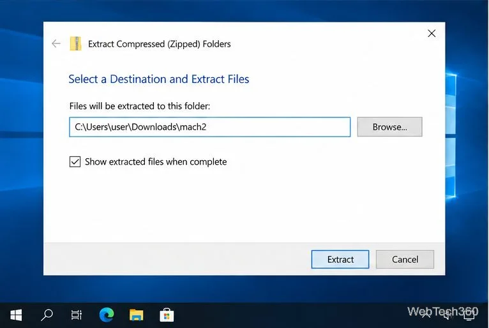Image resolution: width=489 pixels, height=328 pixels.
Task: Open the Browse... folder picker
Action: pos(389,127)
